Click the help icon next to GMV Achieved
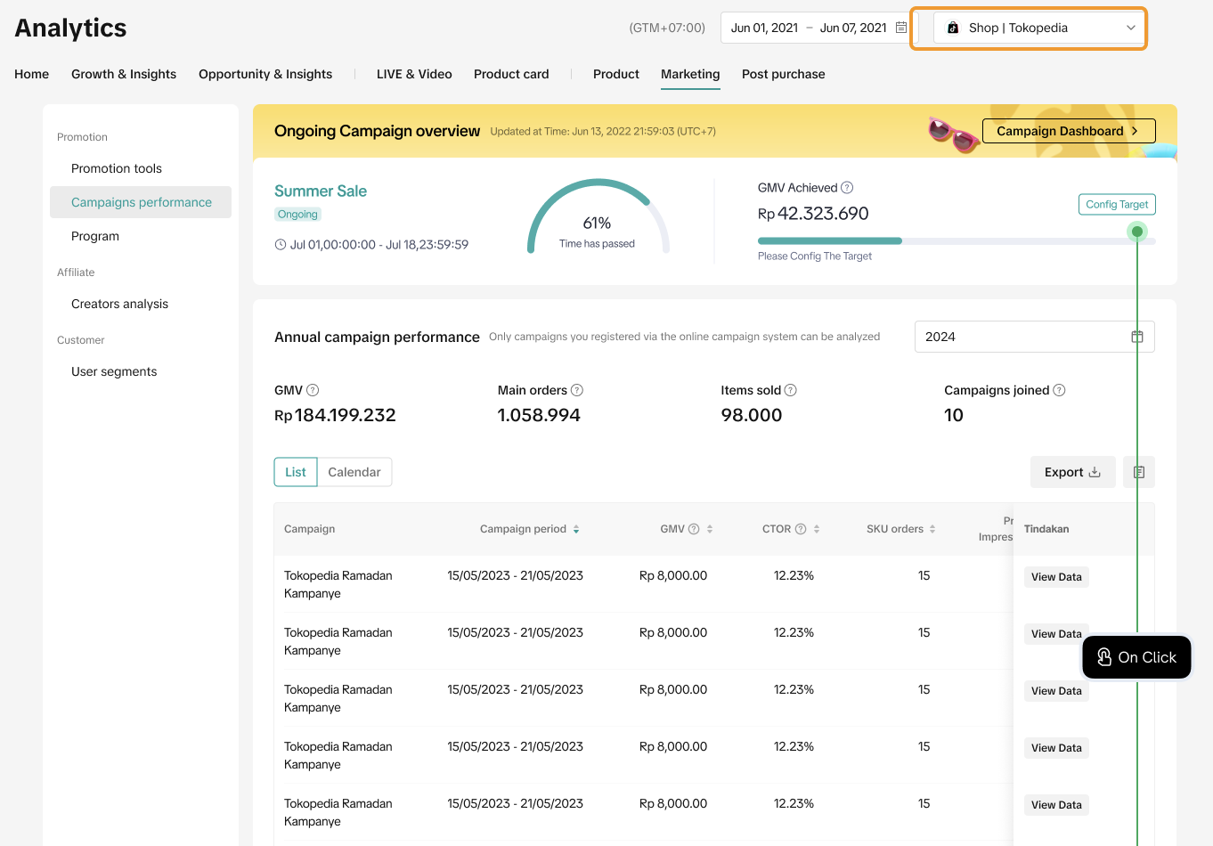The height and width of the screenshot is (846, 1213). (847, 188)
